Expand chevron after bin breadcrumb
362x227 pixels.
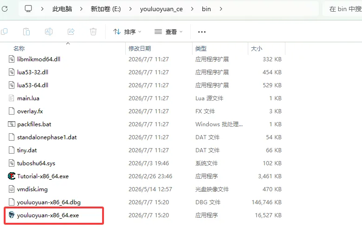(221, 9)
